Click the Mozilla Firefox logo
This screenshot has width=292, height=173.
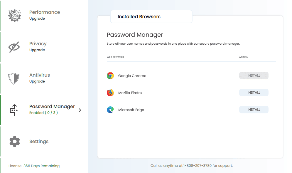pyautogui.click(x=110, y=93)
